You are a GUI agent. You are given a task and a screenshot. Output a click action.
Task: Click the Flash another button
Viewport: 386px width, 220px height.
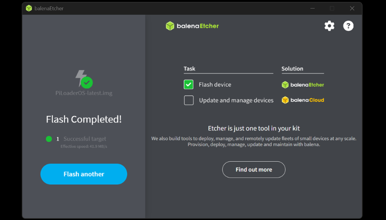tap(84, 174)
